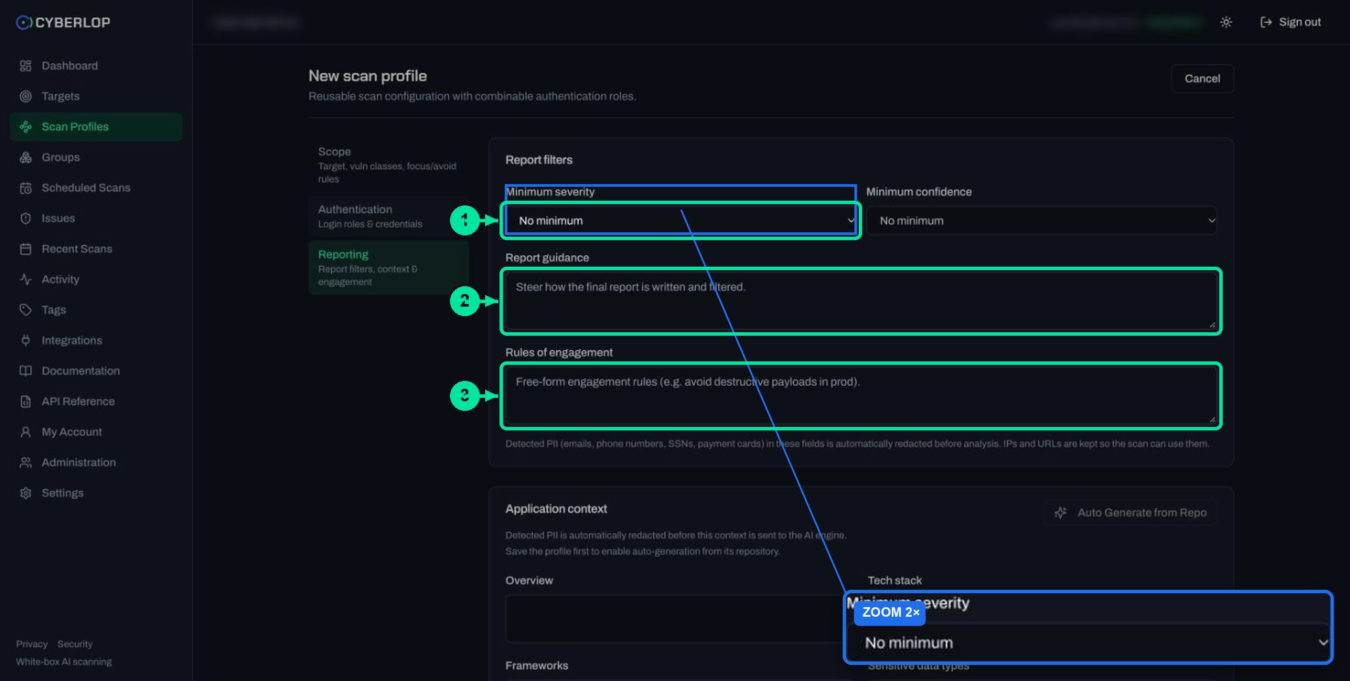Open the Administration page
This screenshot has width=1350, height=681.
[x=96, y=463]
